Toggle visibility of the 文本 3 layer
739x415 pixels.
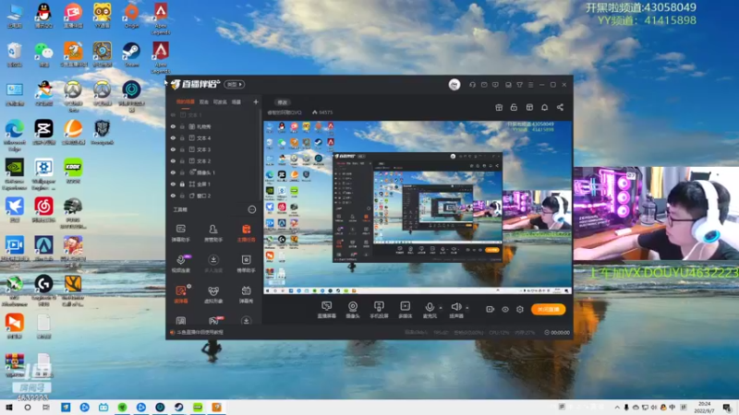coord(173,149)
